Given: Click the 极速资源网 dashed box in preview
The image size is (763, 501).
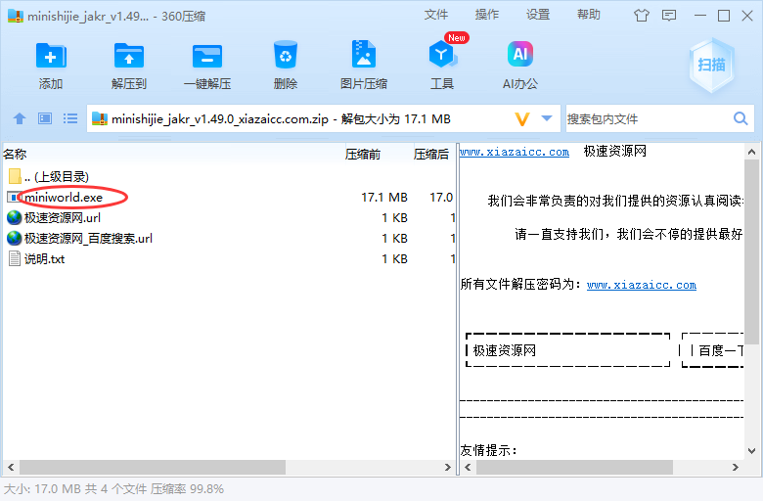Looking at the screenshot, I should tap(568, 350).
